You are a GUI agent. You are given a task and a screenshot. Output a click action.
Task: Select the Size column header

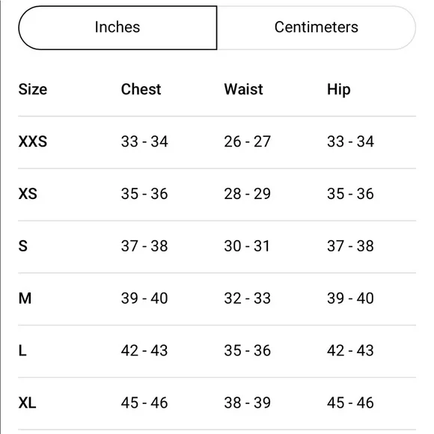tap(33, 89)
